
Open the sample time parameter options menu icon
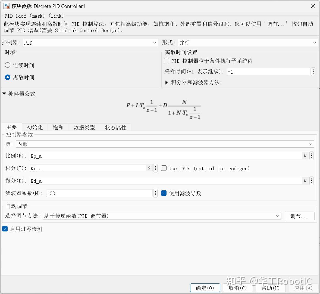pyautogui.click(x=313, y=72)
